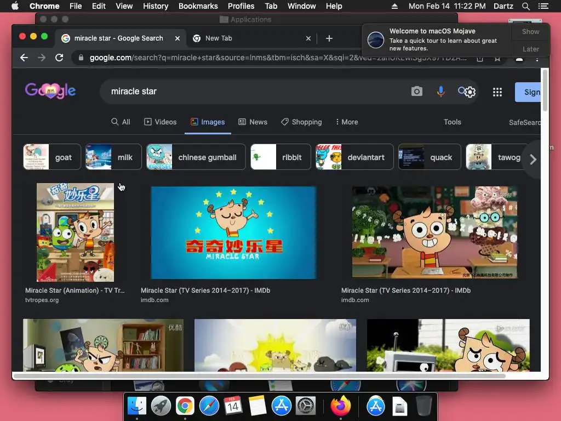Screen dimensions: 561x421
Task: Filter by the deviantart chip
Action: tap(354, 157)
